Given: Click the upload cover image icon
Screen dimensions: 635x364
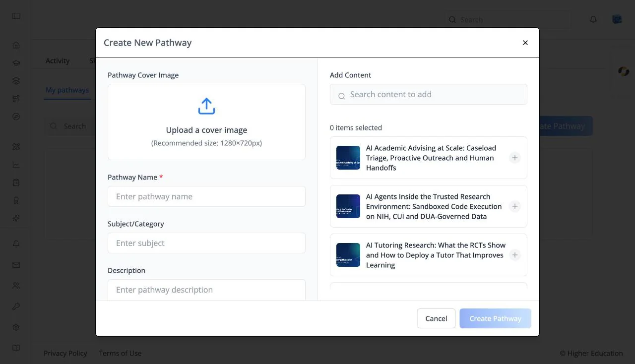Looking at the screenshot, I should pos(206,106).
